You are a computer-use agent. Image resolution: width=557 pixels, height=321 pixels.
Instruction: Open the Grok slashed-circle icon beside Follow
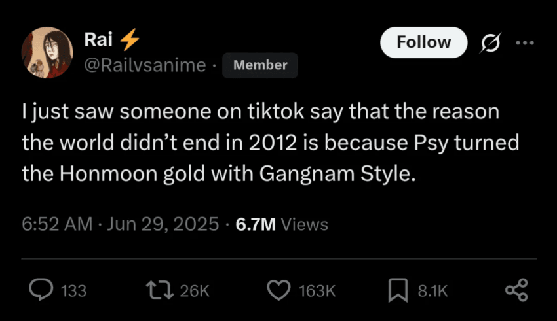coord(491,43)
